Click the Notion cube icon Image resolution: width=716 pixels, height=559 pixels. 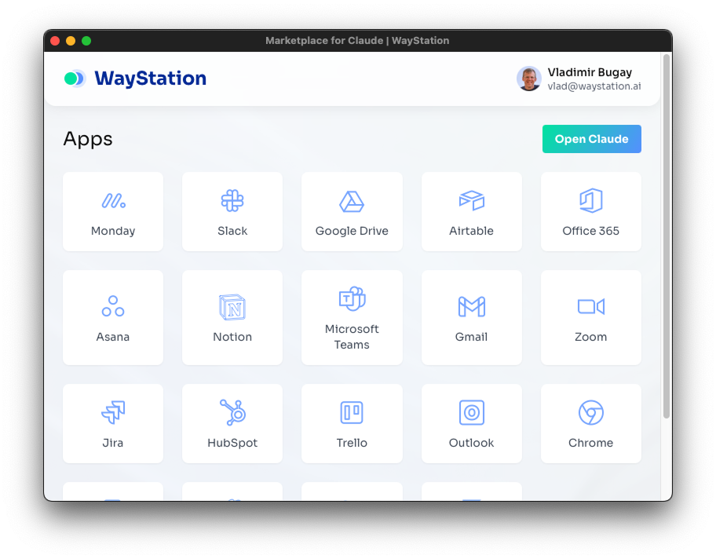(232, 307)
